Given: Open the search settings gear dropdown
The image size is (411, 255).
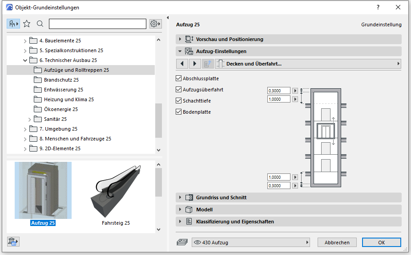Looking at the screenshot, I should point(155,24).
